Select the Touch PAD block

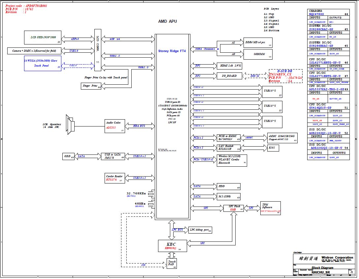(172, 263)
